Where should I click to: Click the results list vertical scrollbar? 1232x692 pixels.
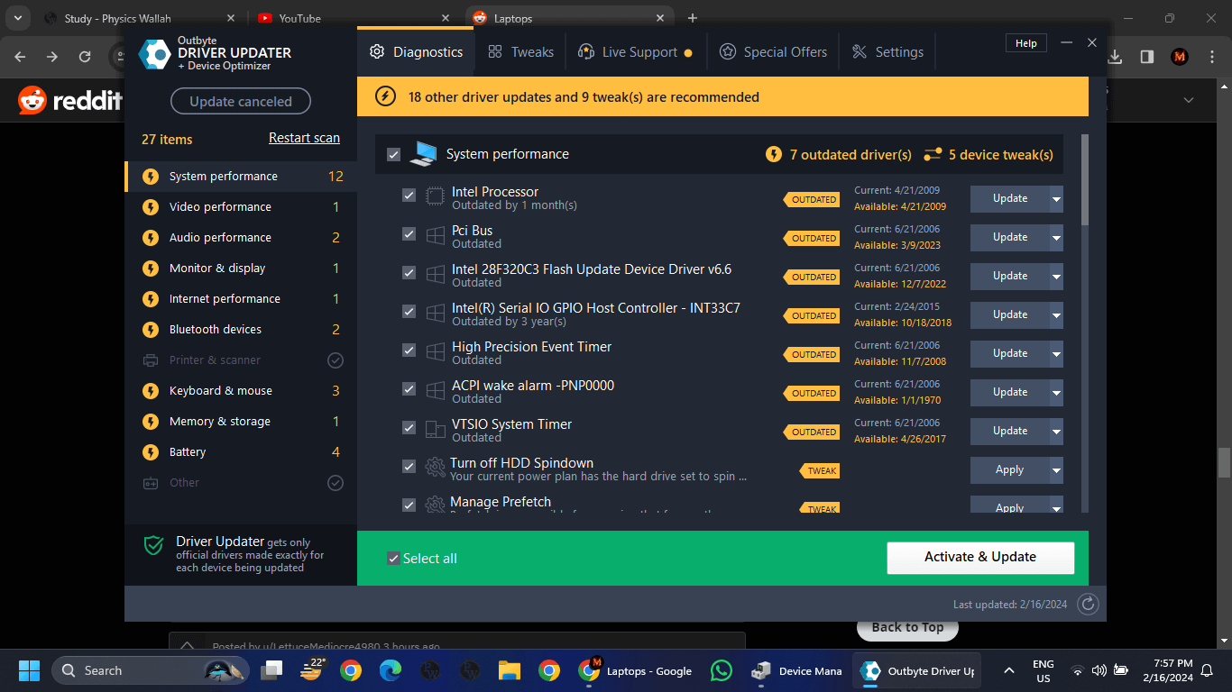1084,180
